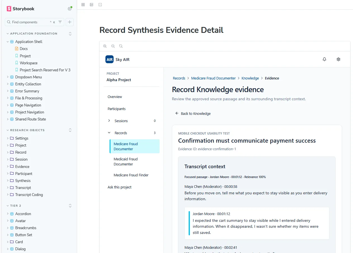353x253 pixels.
Task: Click the Workspace story bookmark icon
Action: click(x=17, y=63)
